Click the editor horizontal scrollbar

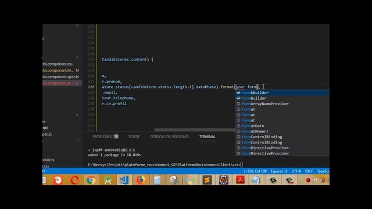point(195,130)
